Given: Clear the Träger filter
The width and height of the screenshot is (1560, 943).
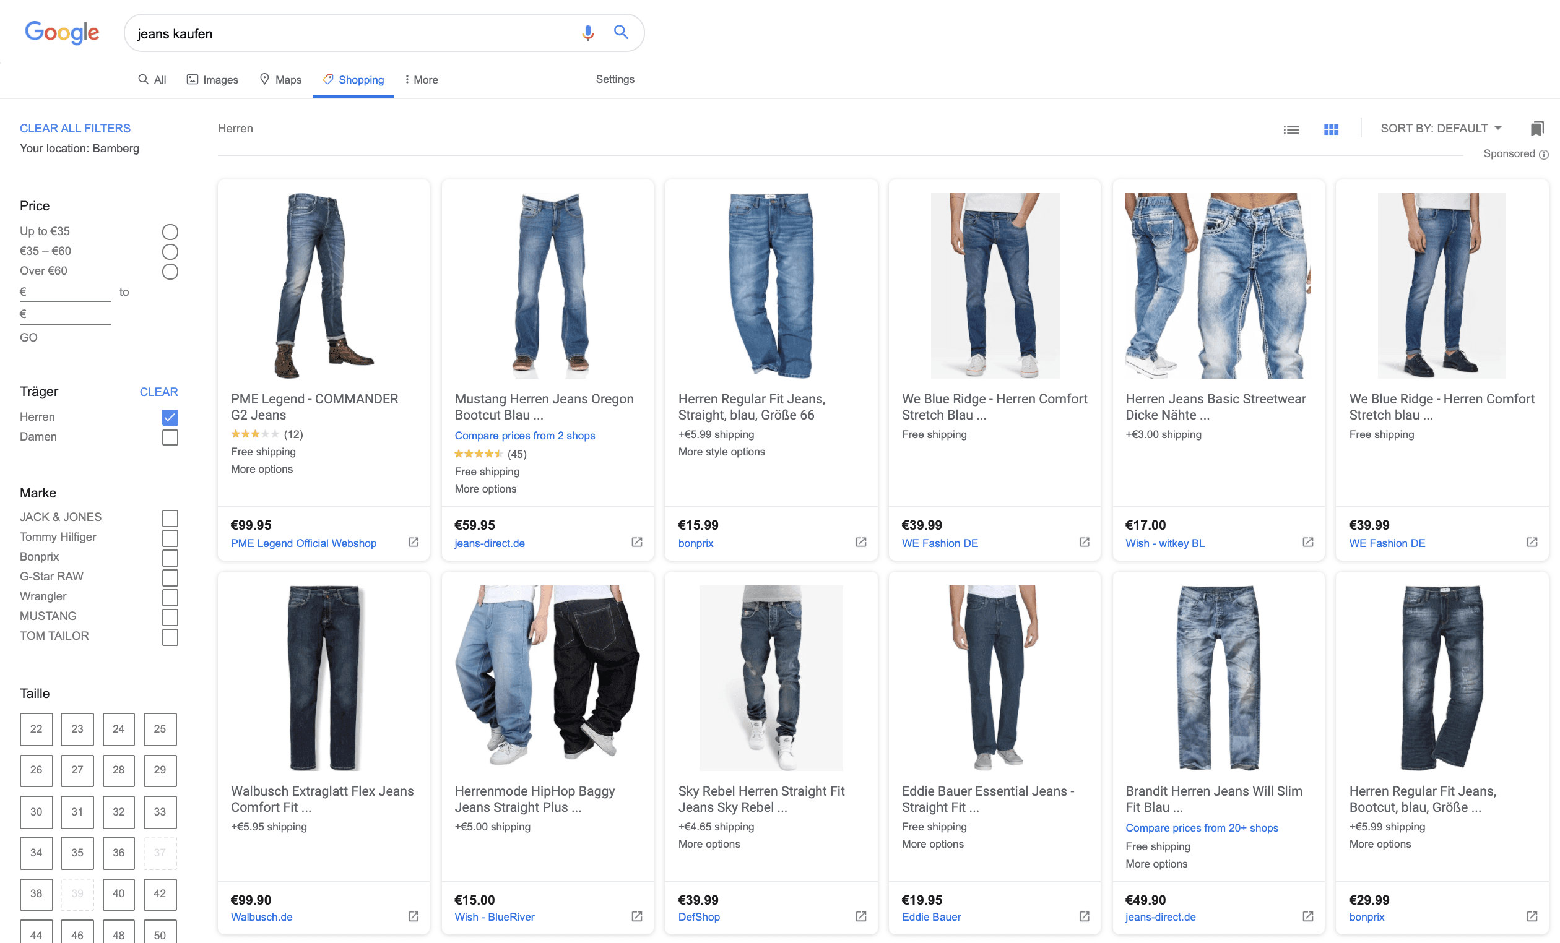Looking at the screenshot, I should pyautogui.click(x=158, y=392).
